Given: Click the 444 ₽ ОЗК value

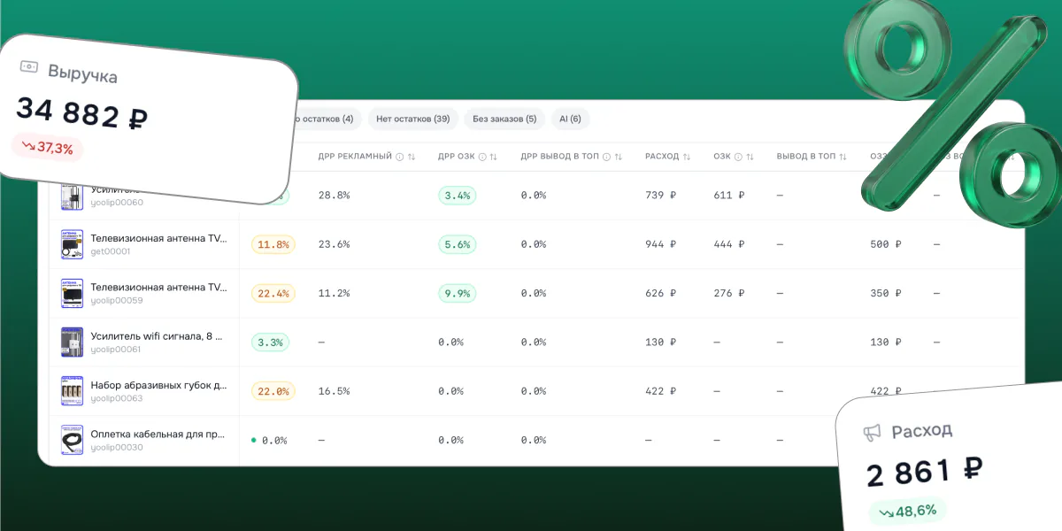Looking at the screenshot, I should point(728,244).
